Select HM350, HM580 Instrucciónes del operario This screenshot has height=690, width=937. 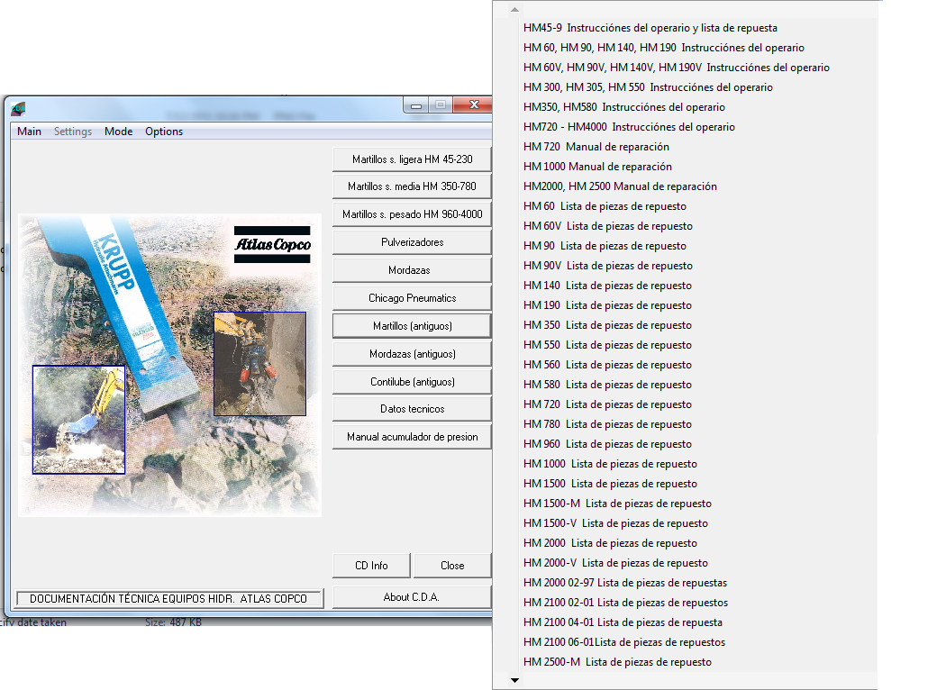[623, 107]
